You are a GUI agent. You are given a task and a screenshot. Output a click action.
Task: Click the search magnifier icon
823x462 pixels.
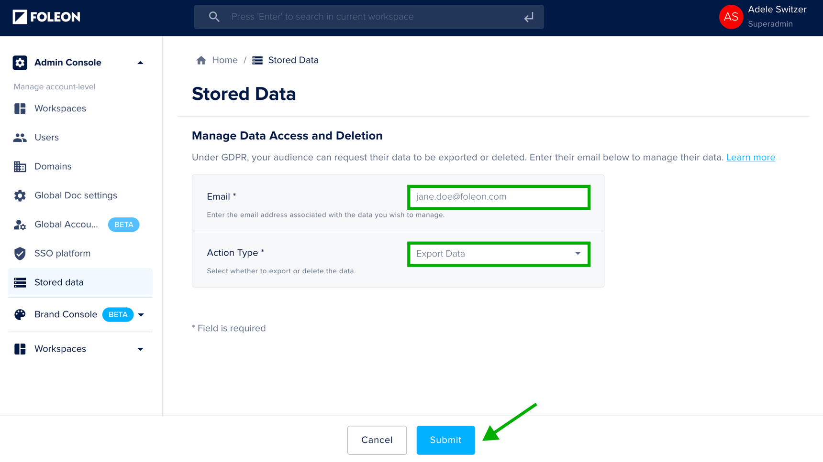pyautogui.click(x=214, y=17)
